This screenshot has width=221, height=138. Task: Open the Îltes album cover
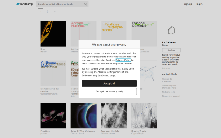[x=53, y=33]
